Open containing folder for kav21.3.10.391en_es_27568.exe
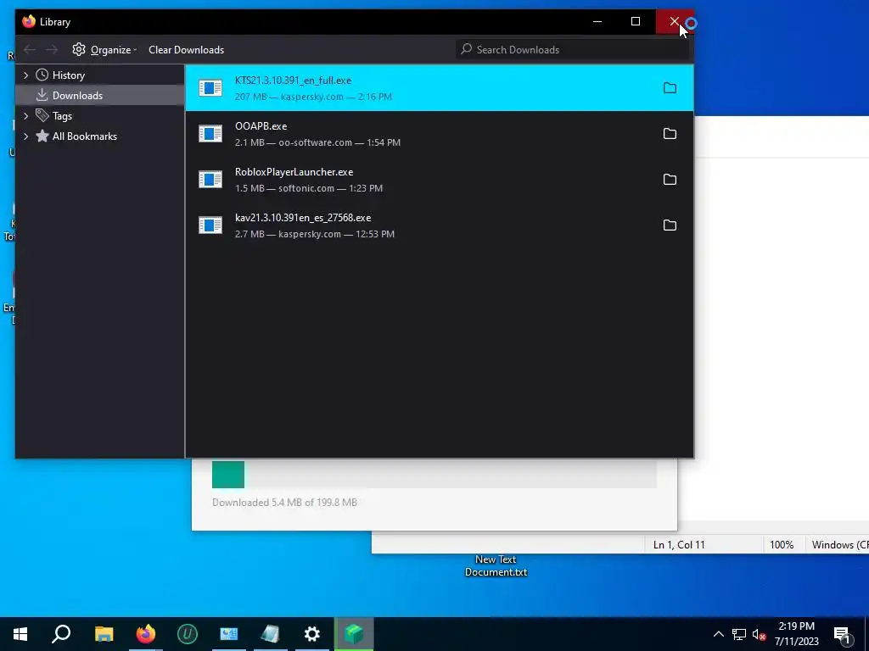This screenshot has height=651, width=869. (x=670, y=225)
